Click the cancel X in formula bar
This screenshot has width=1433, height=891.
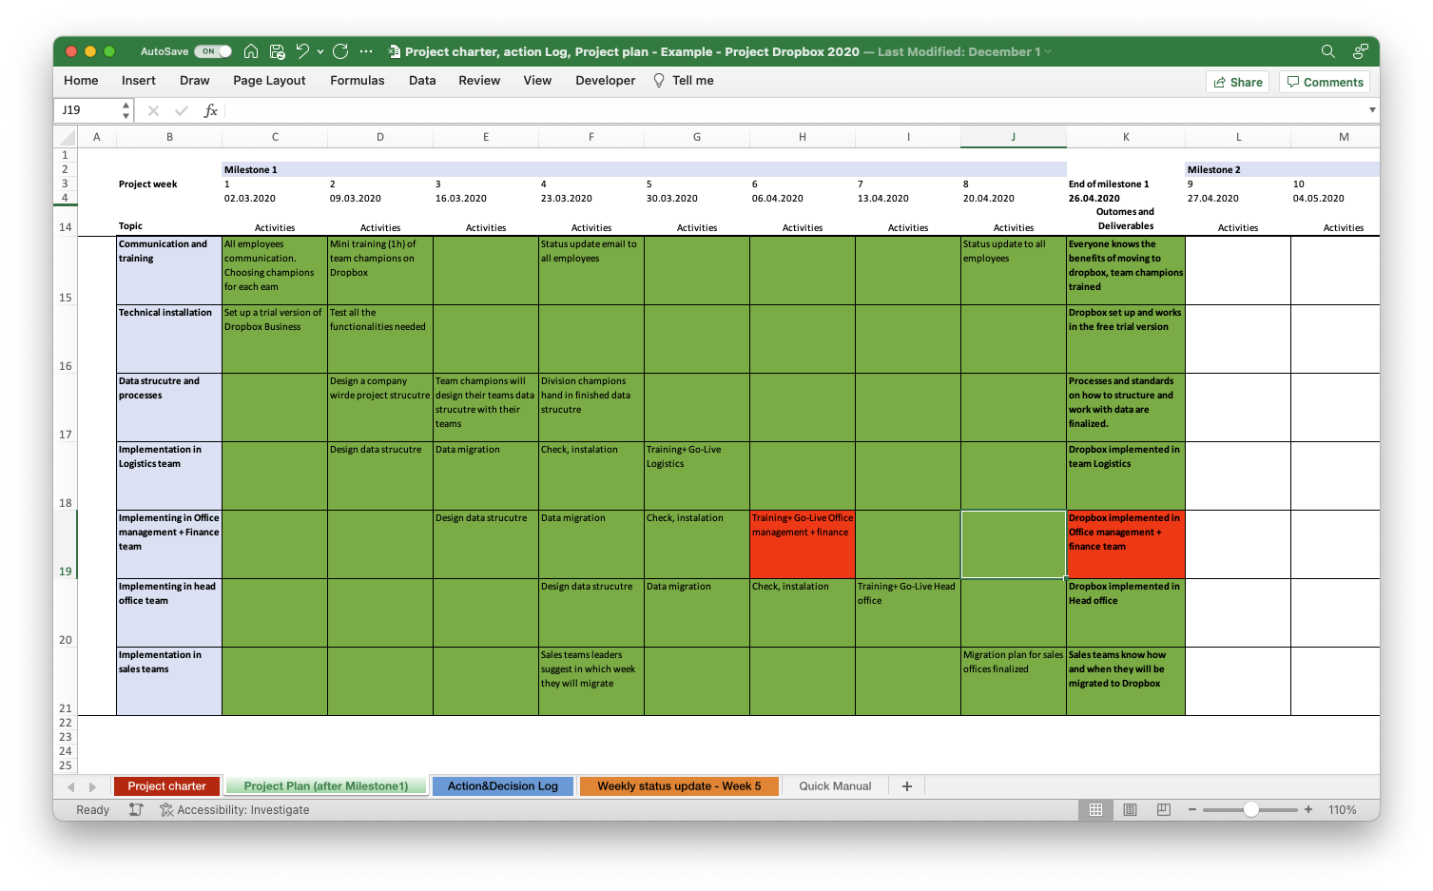coord(153,110)
